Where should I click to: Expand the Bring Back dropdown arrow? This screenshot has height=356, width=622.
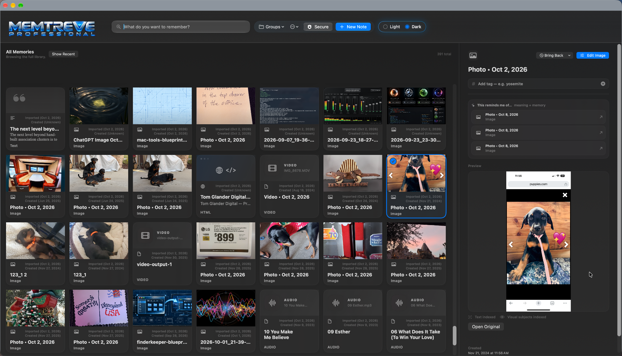point(569,55)
